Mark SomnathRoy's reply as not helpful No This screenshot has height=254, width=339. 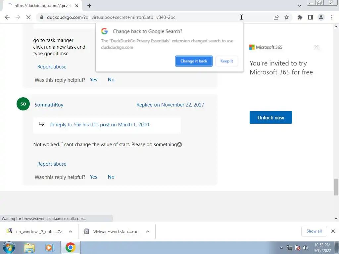(x=111, y=177)
